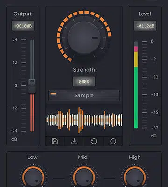Image resolution: width=168 pixels, height=187 pixels.
Task: Click the Strength 080% value field
Action: tap(84, 82)
